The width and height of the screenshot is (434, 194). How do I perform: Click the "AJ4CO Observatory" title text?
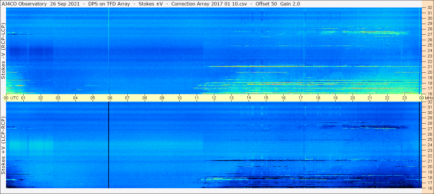[24, 4]
